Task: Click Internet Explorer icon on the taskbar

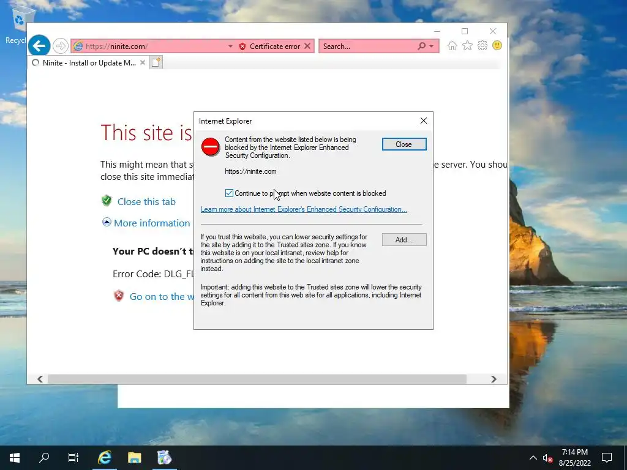Action: [105, 458]
